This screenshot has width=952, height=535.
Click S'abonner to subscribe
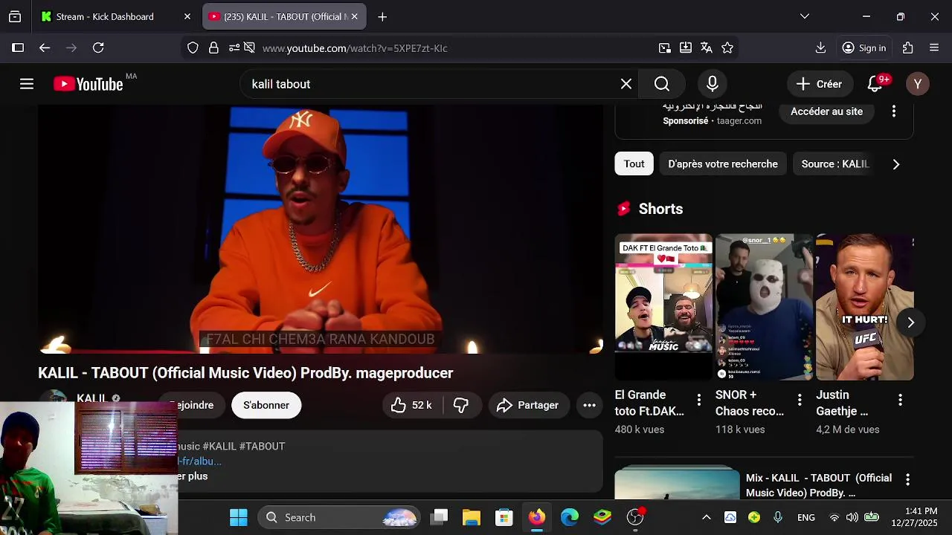coord(266,405)
